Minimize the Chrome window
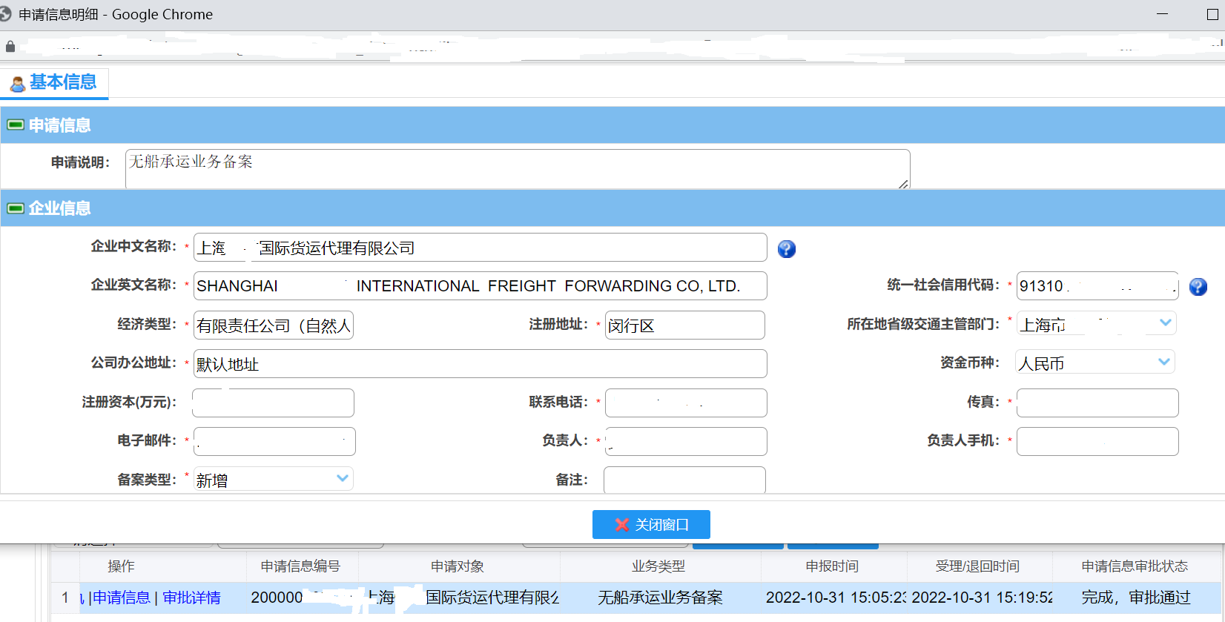Screen dimensions: 1225x622 tap(1162, 14)
